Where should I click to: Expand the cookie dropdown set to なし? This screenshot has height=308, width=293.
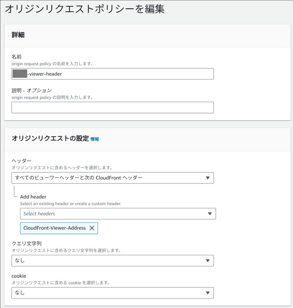(x=110, y=293)
